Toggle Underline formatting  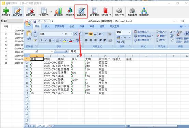pyautogui.click(x=50, y=41)
